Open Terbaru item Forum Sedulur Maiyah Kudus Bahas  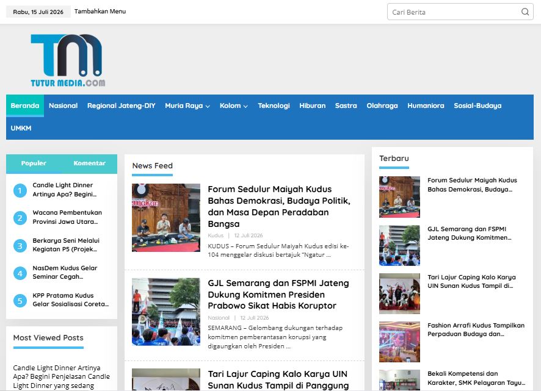(473, 185)
